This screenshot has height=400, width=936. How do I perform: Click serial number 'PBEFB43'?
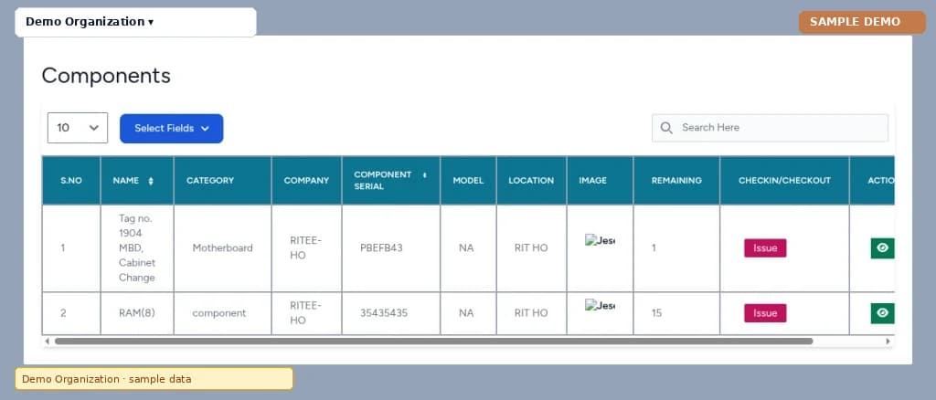point(381,248)
